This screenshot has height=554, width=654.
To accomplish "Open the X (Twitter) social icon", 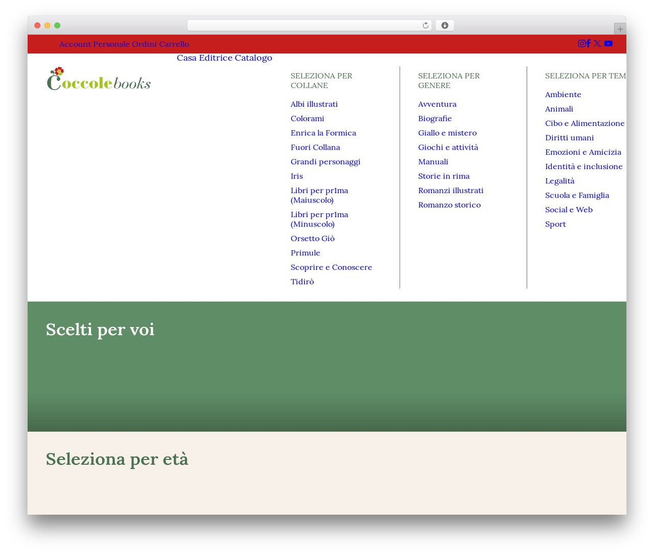I will pyautogui.click(x=597, y=43).
